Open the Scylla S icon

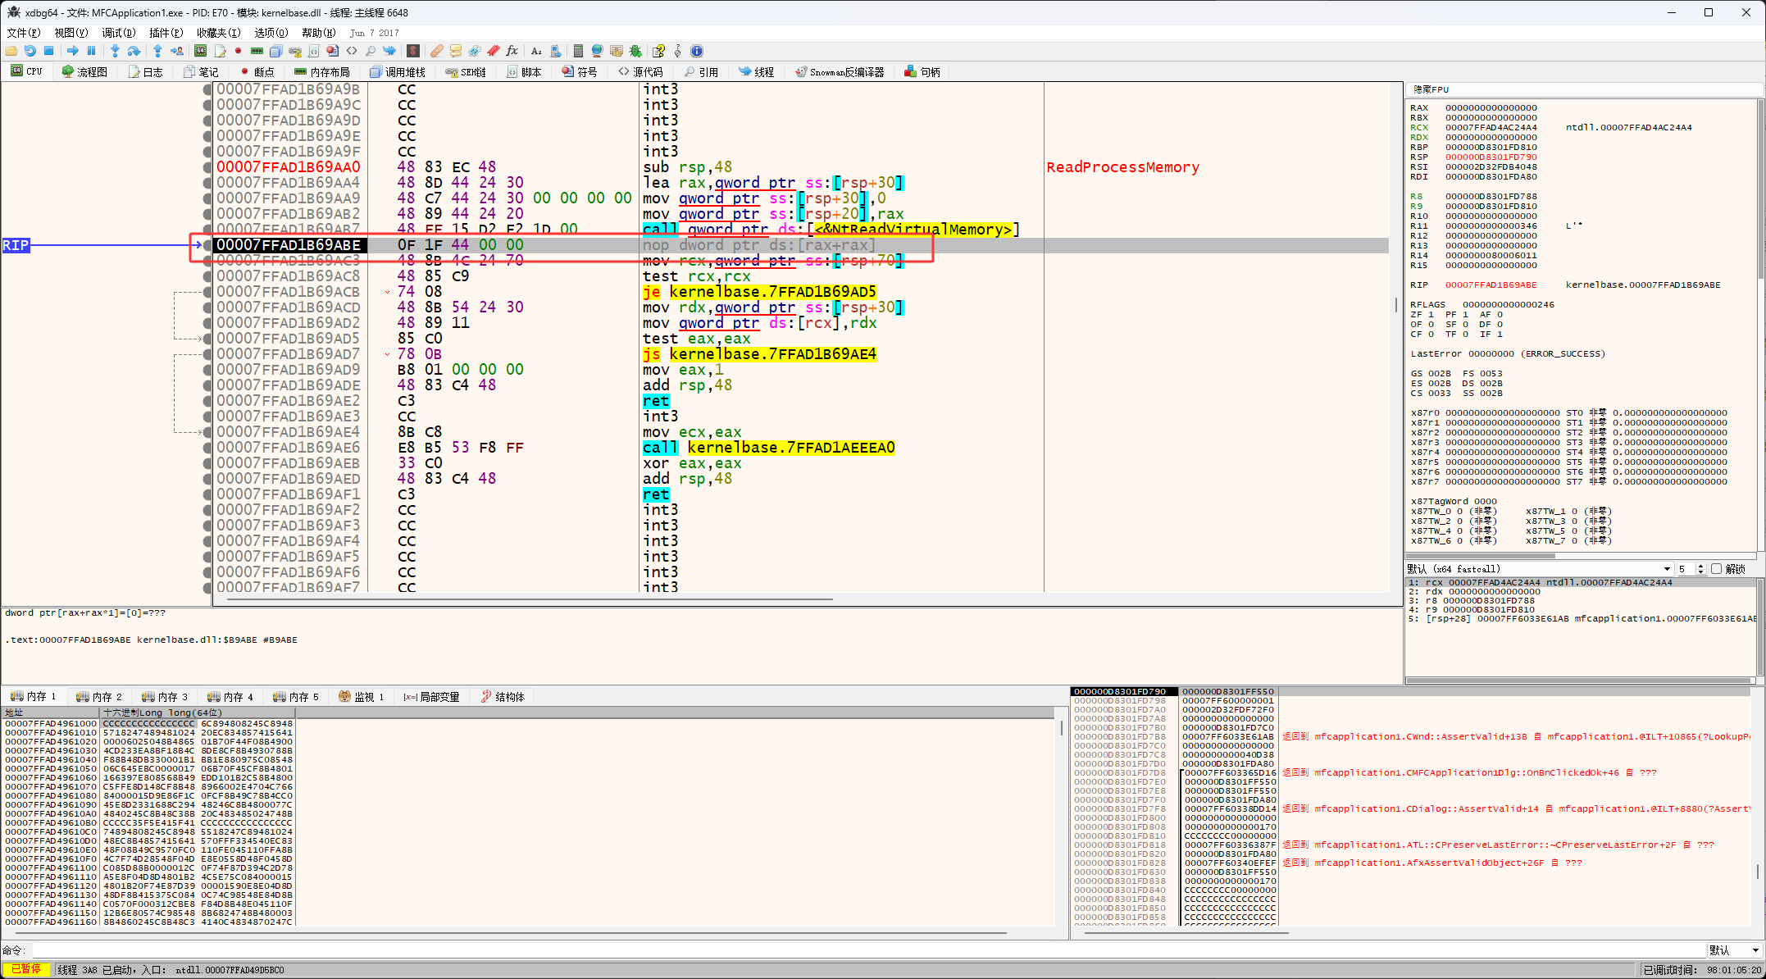tap(412, 51)
